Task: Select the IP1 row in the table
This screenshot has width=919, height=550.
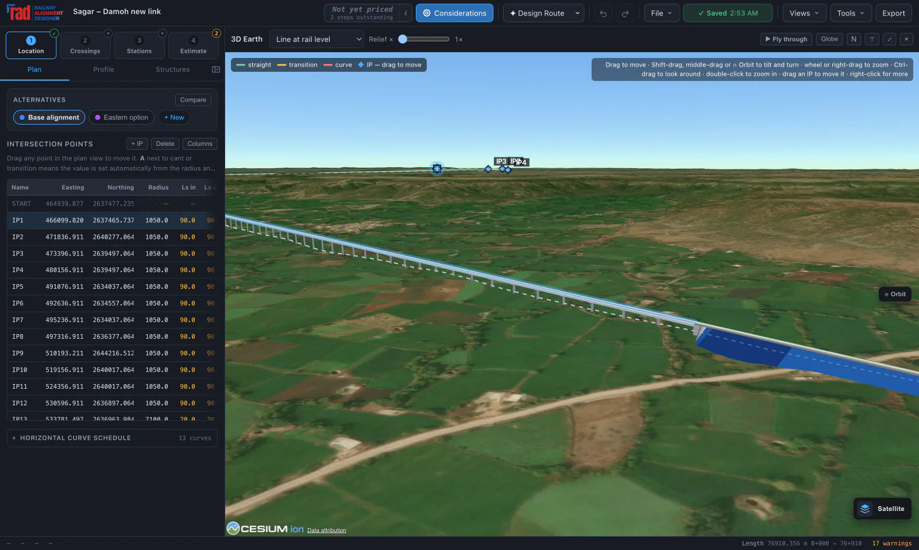Action: [112, 220]
